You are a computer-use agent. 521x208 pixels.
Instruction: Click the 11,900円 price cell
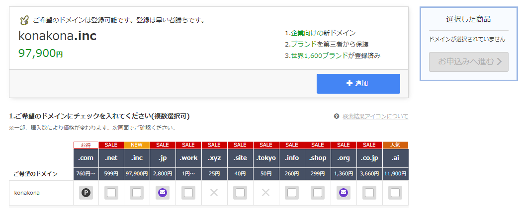pos(395,173)
